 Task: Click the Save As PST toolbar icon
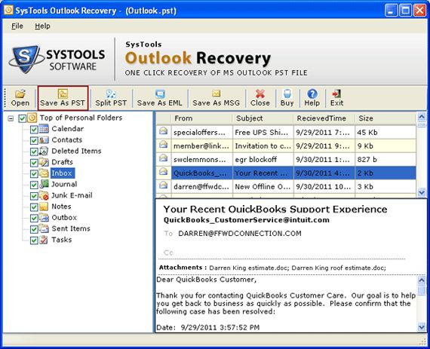click(x=63, y=94)
